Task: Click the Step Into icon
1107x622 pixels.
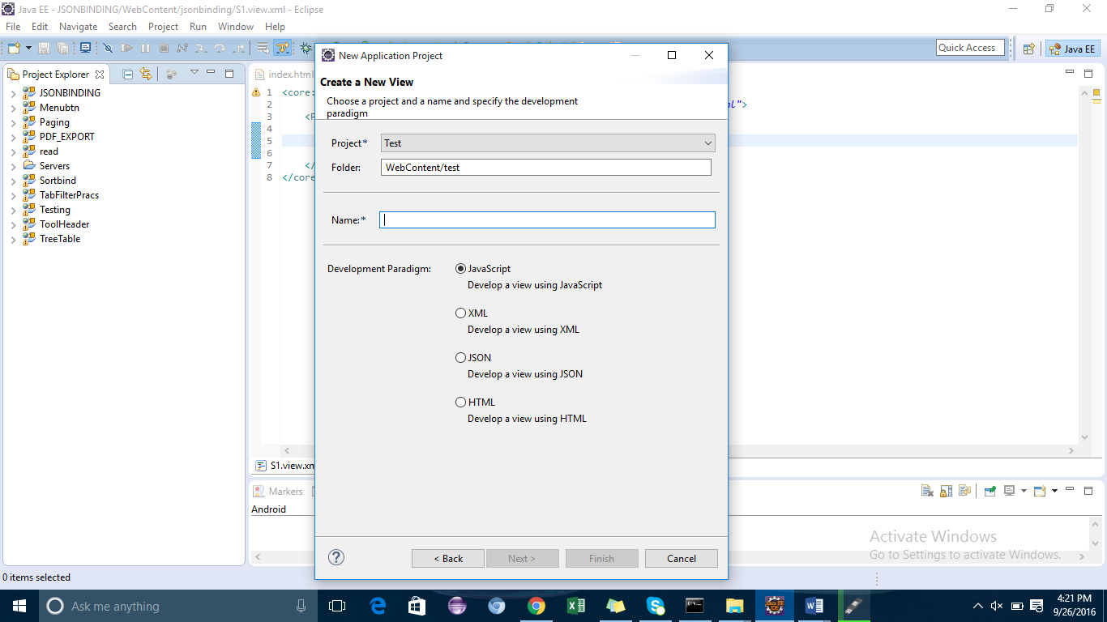Action: (x=201, y=48)
